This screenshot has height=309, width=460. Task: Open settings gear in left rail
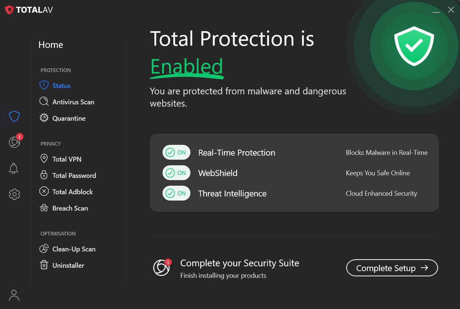coord(15,194)
